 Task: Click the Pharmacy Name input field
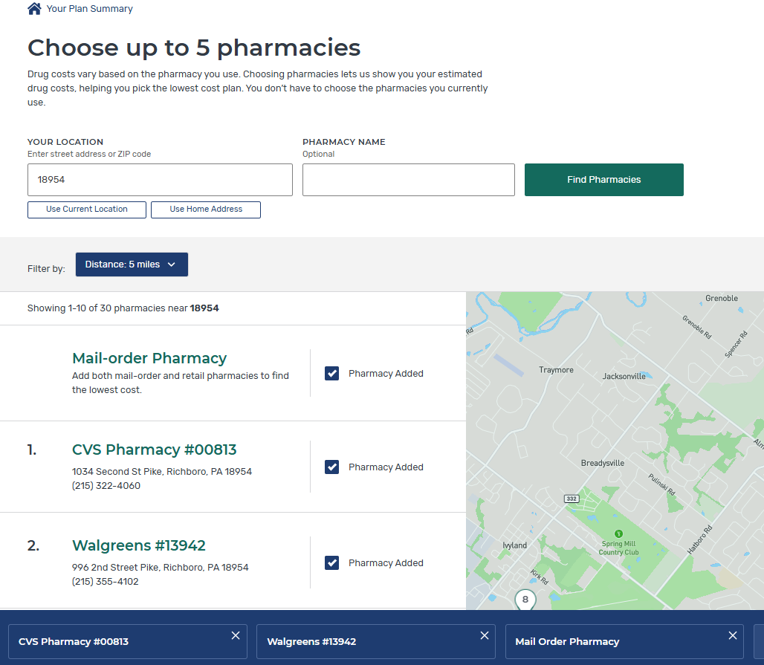click(408, 180)
